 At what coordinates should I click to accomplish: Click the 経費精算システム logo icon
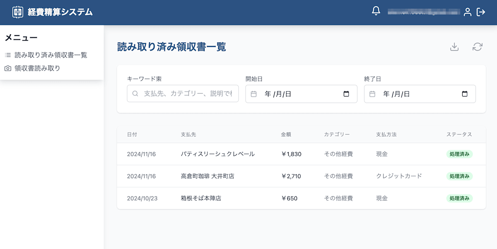point(17,12)
